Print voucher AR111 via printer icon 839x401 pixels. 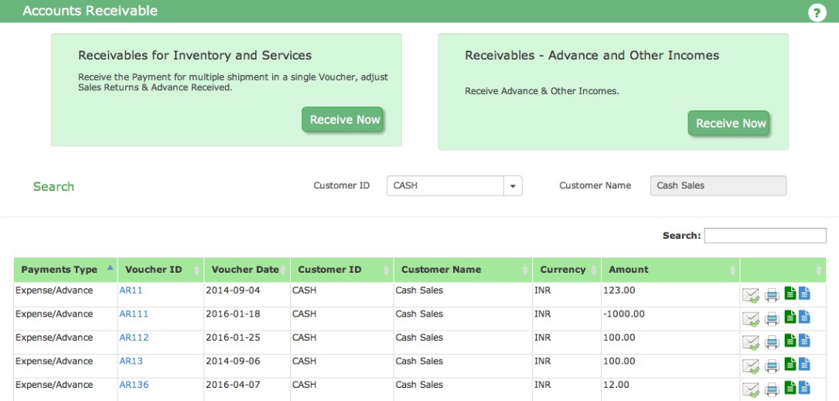coord(772,318)
